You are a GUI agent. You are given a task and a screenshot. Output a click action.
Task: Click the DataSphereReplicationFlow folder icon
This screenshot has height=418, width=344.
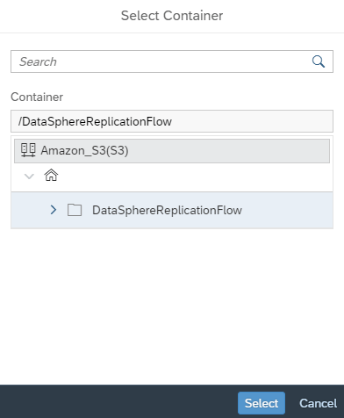click(75, 210)
